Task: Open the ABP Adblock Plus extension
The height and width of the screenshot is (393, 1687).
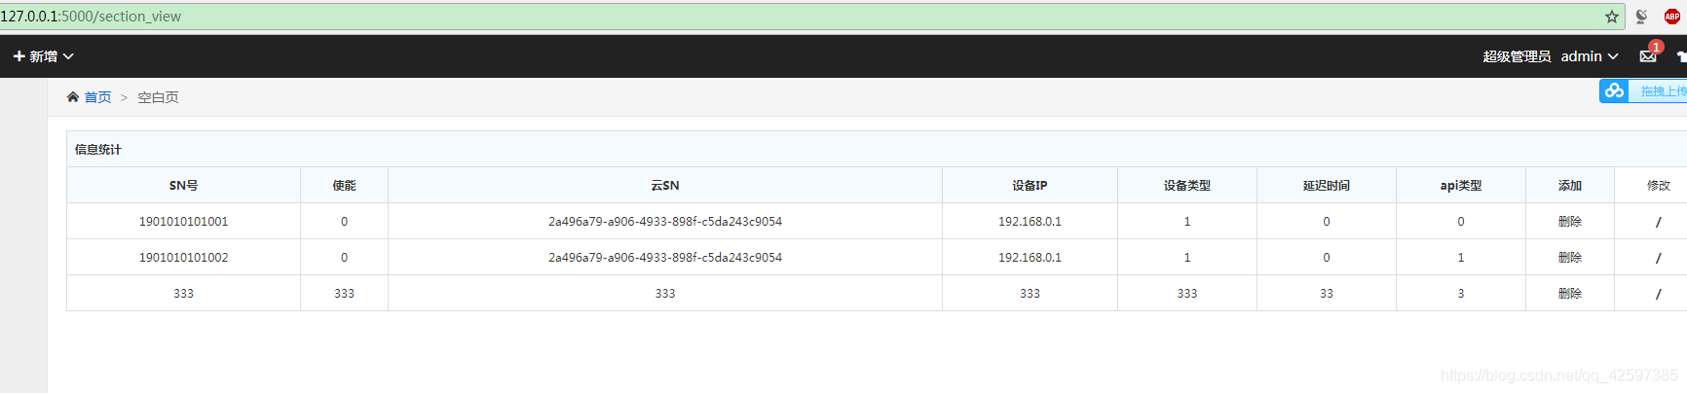Action: [1672, 17]
